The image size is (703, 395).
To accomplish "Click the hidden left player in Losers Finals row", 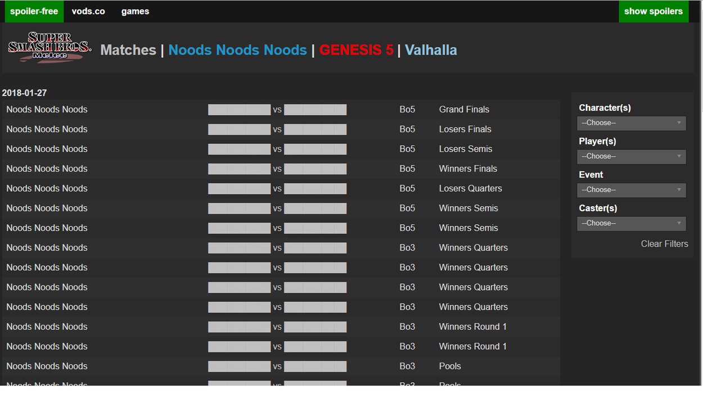I will (x=239, y=129).
